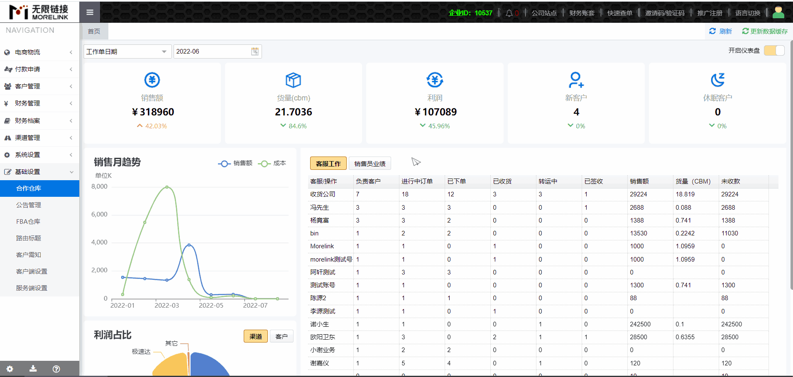Click the download icon at sidebar bottom

pos(33,369)
